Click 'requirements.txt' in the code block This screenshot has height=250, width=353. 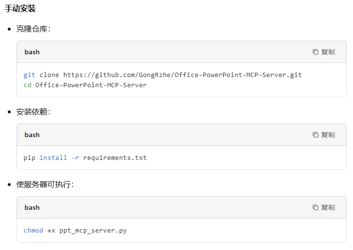pos(115,158)
